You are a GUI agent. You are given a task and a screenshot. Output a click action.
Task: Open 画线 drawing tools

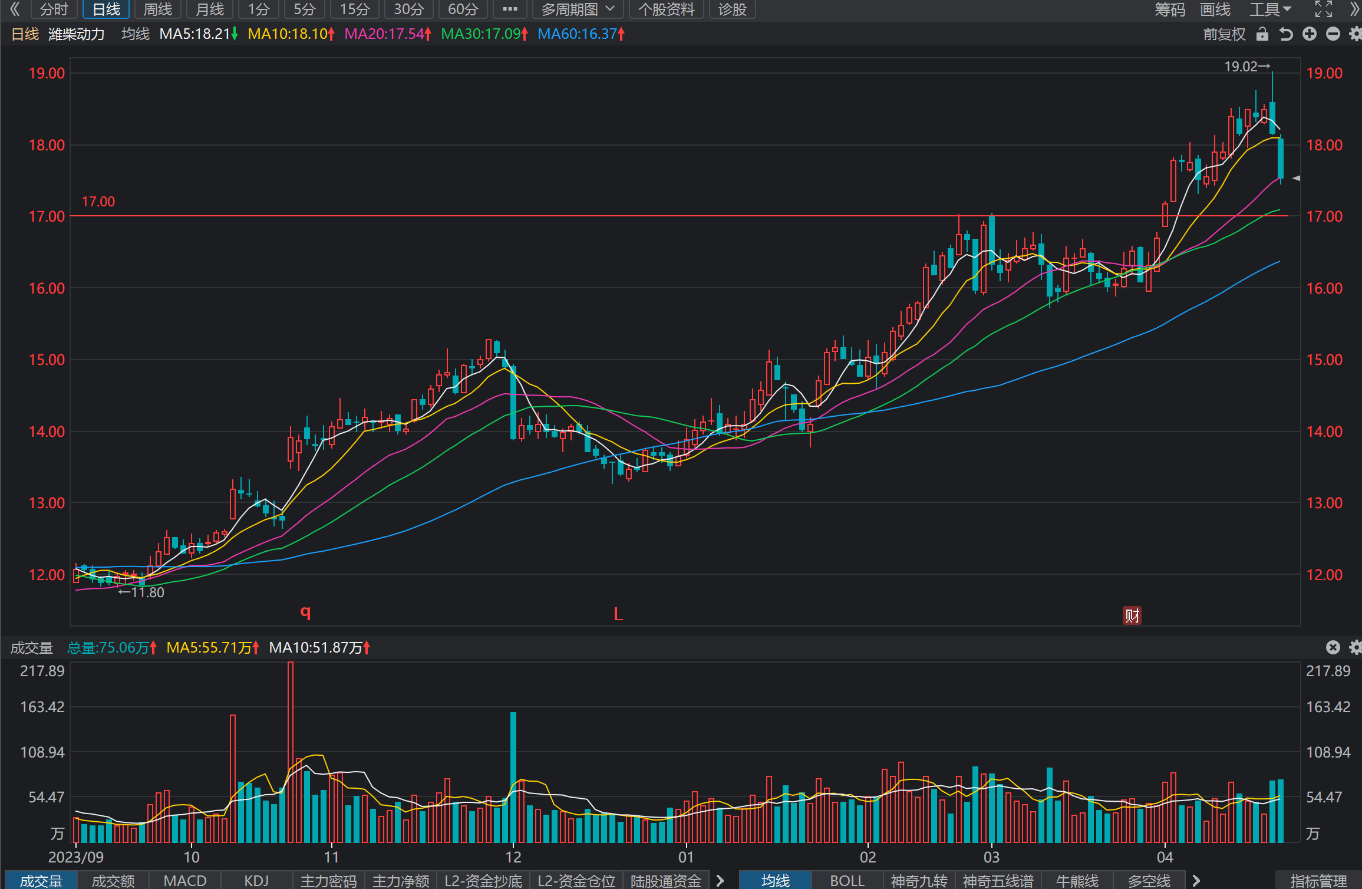[x=1215, y=9]
